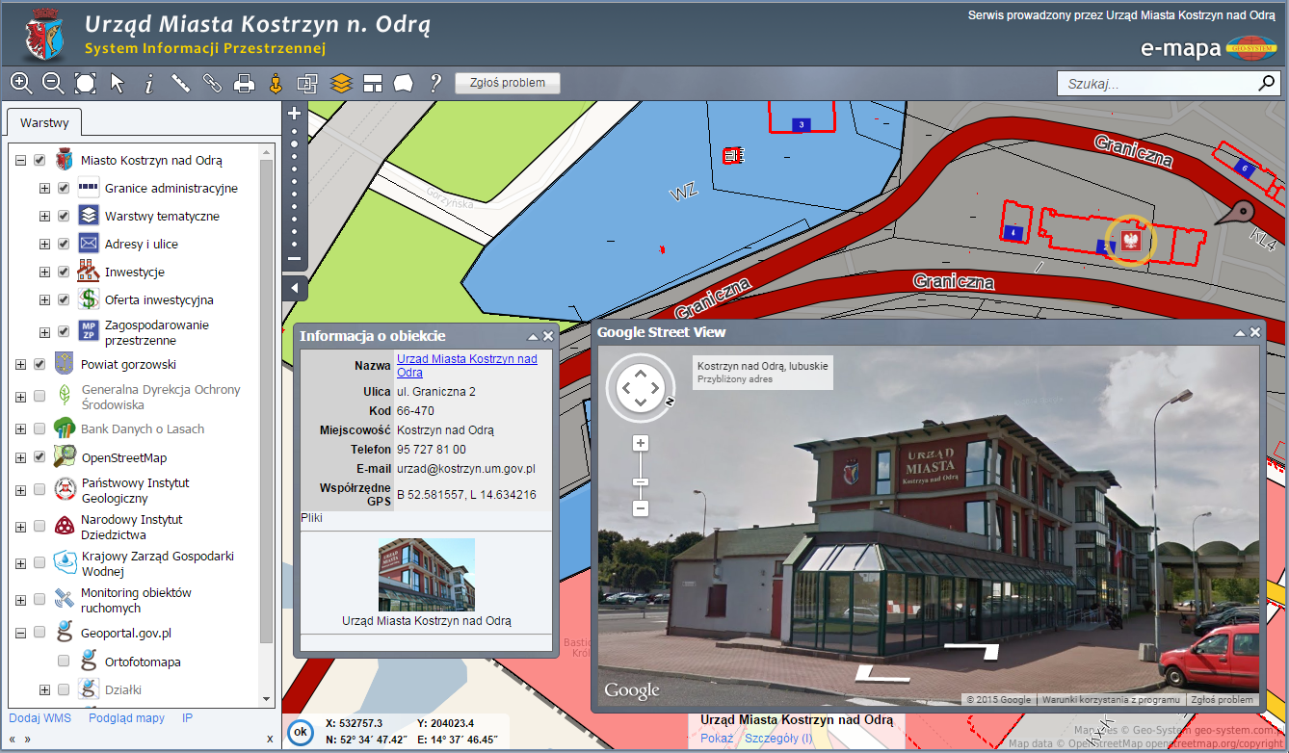Viewport: 1289px width, 753px height.
Task: Click the map zoom plus button
Action: [295, 113]
